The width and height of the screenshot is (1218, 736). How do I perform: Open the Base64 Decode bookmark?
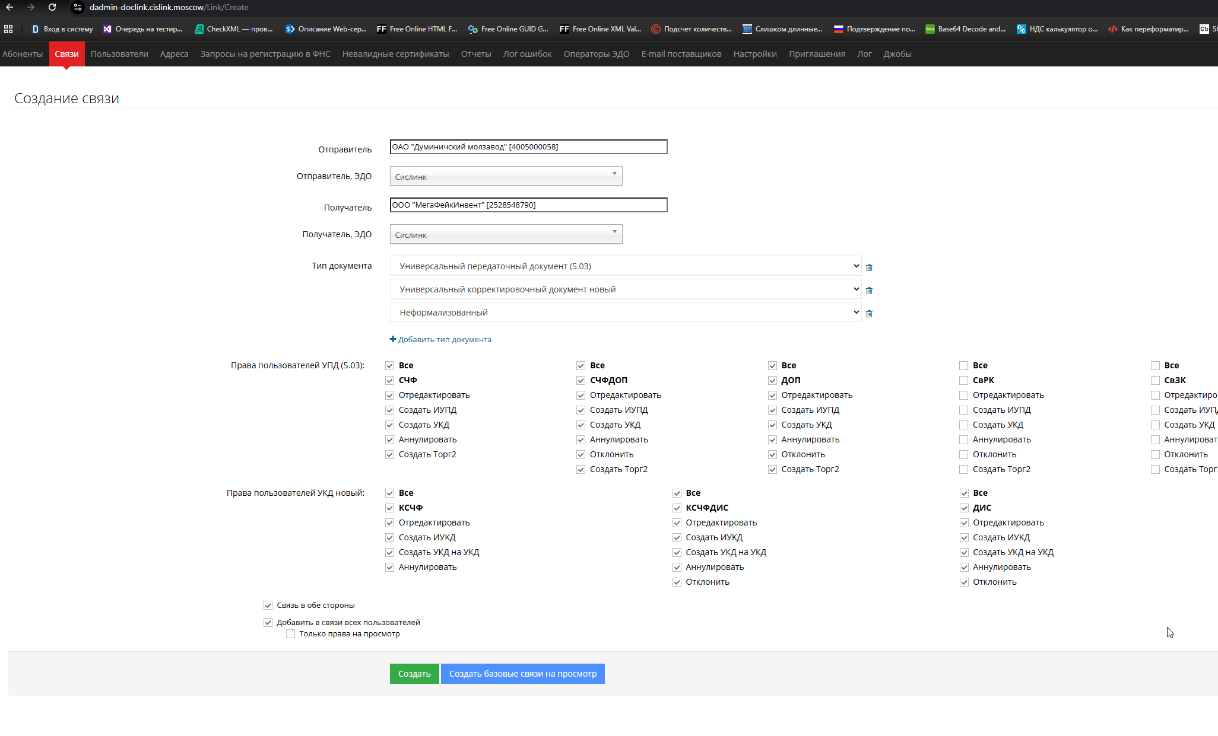click(966, 29)
